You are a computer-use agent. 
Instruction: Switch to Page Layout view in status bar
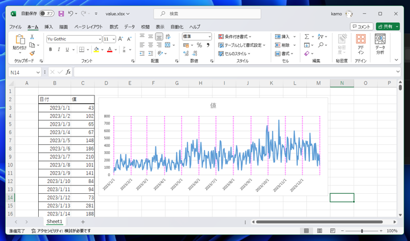(319, 231)
